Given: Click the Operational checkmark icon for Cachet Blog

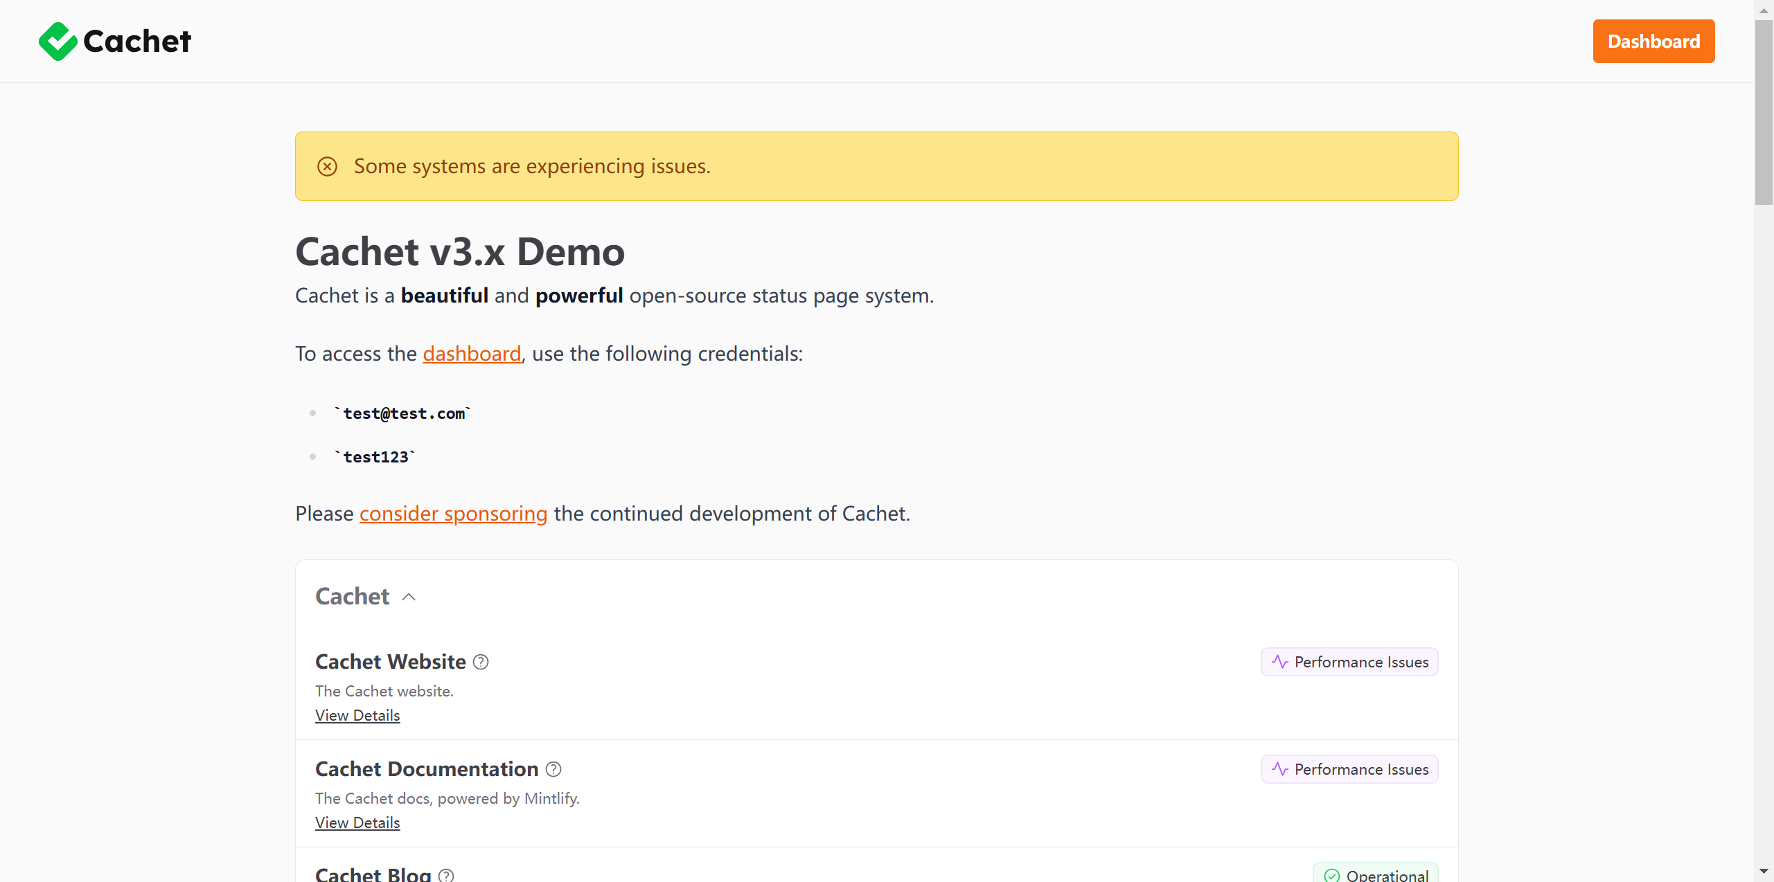Looking at the screenshot, I should pos(1331,876).
